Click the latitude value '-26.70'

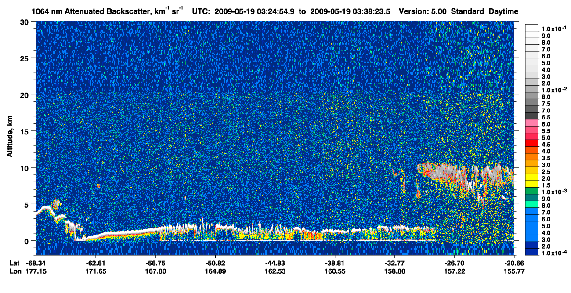pos(455,263)
